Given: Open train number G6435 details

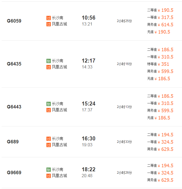Looking at the screenshot, I should click(x=14, y=64).
